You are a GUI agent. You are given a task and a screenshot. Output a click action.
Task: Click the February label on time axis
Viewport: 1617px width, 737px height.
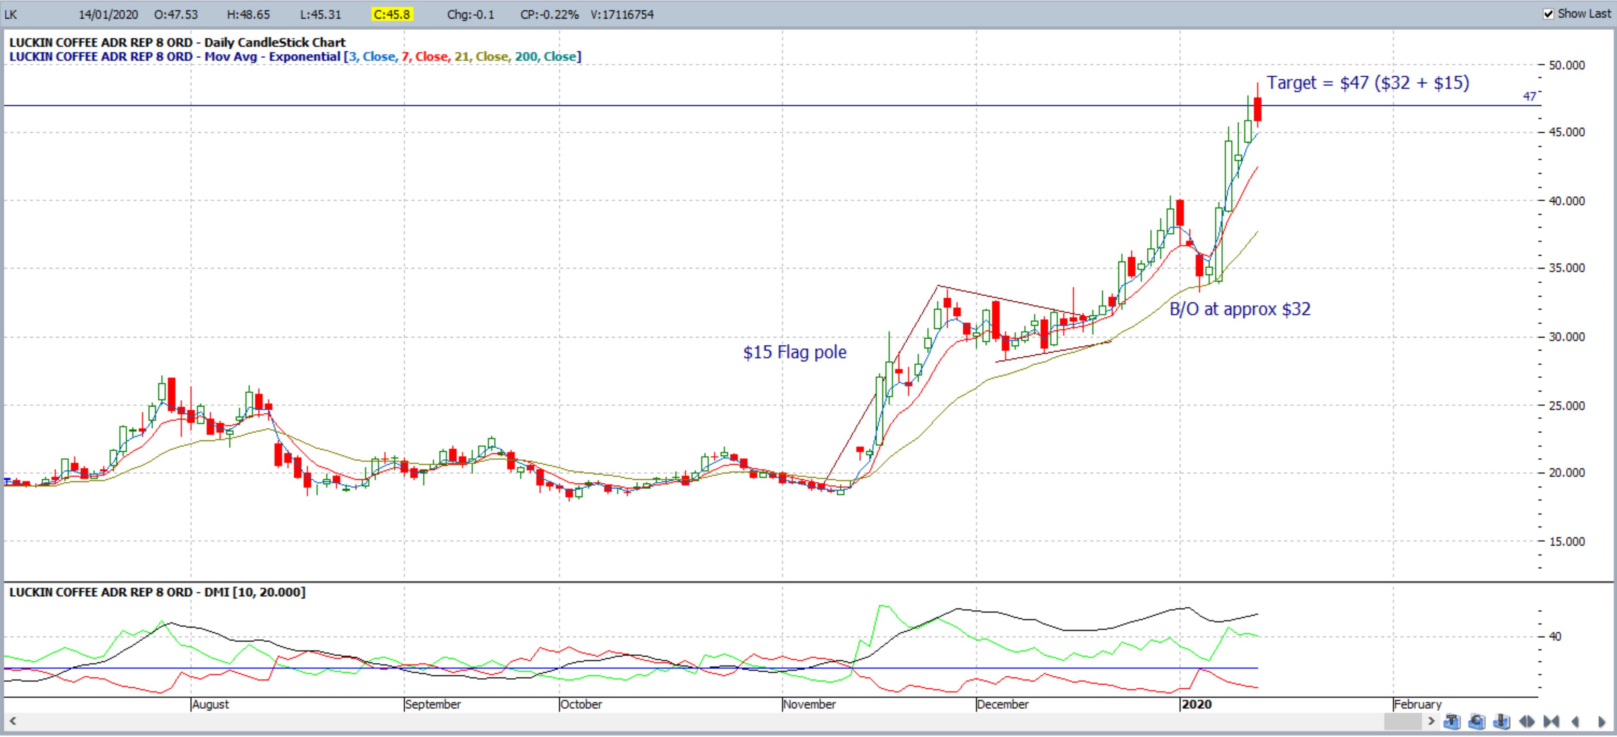[1418, 704]
